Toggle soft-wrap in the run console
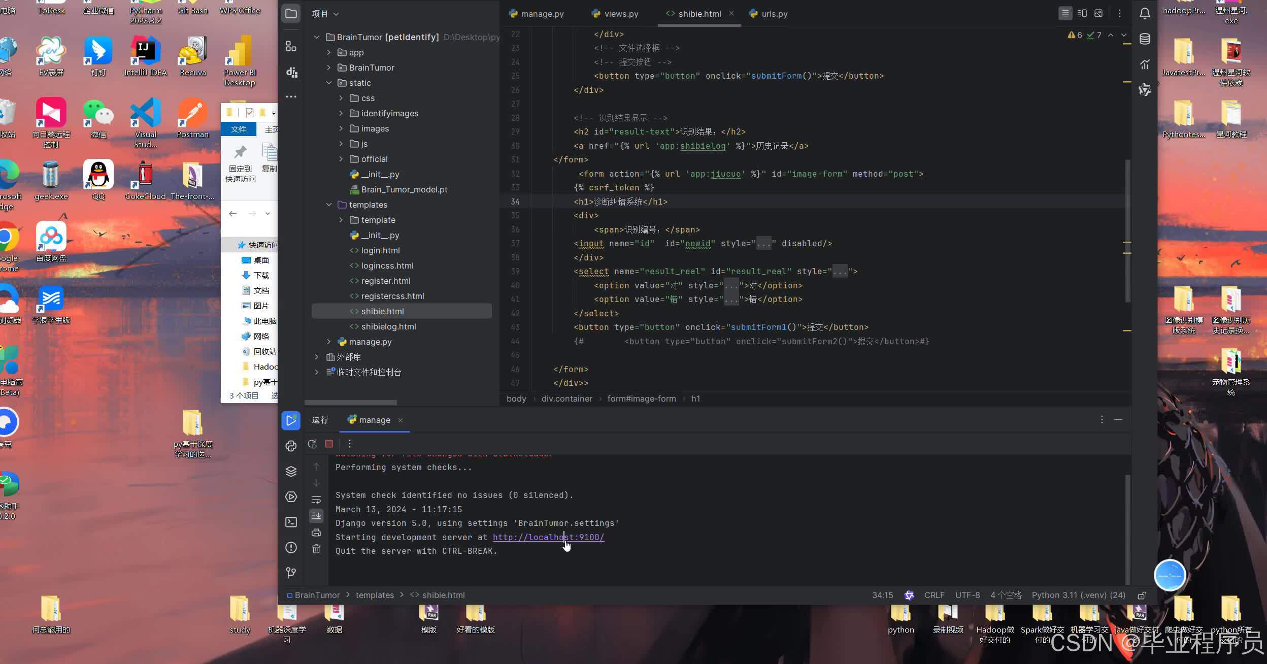This screenshot has width=1267, height=664. (x=316, y=500)
